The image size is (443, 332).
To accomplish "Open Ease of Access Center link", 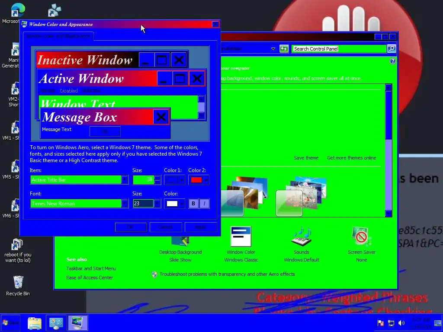I will coord(90,278).
